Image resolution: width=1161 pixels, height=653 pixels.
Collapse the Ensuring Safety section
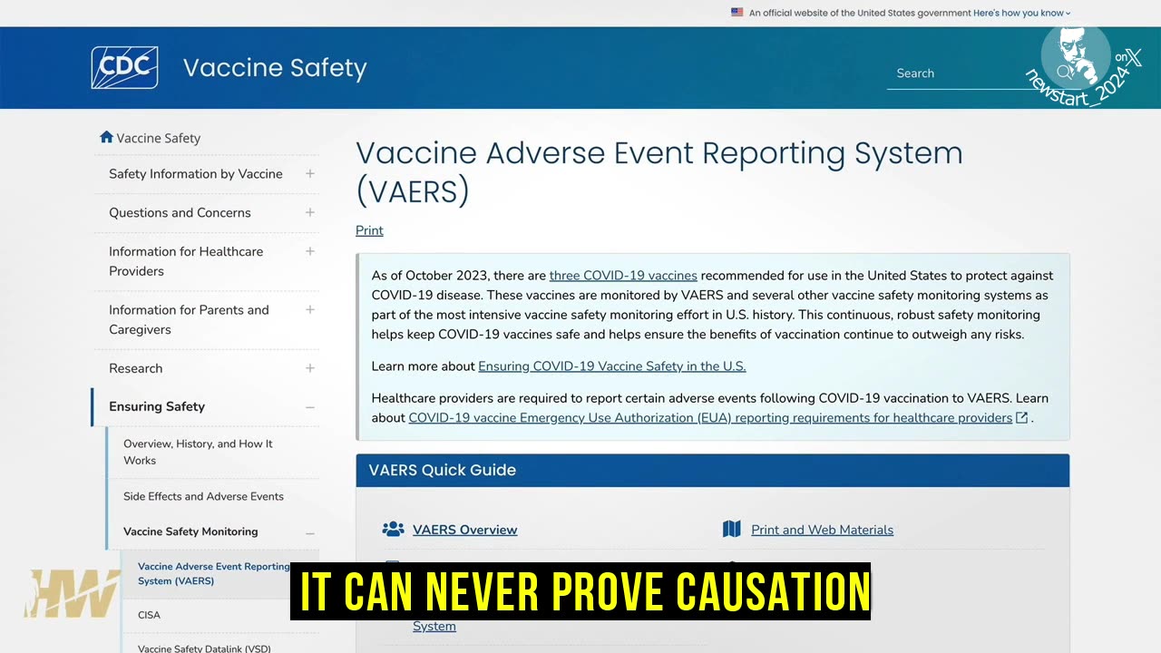[310, 407]
